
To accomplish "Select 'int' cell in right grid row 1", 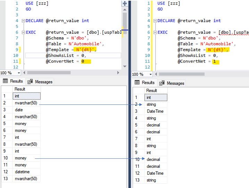I will (156, 97).
